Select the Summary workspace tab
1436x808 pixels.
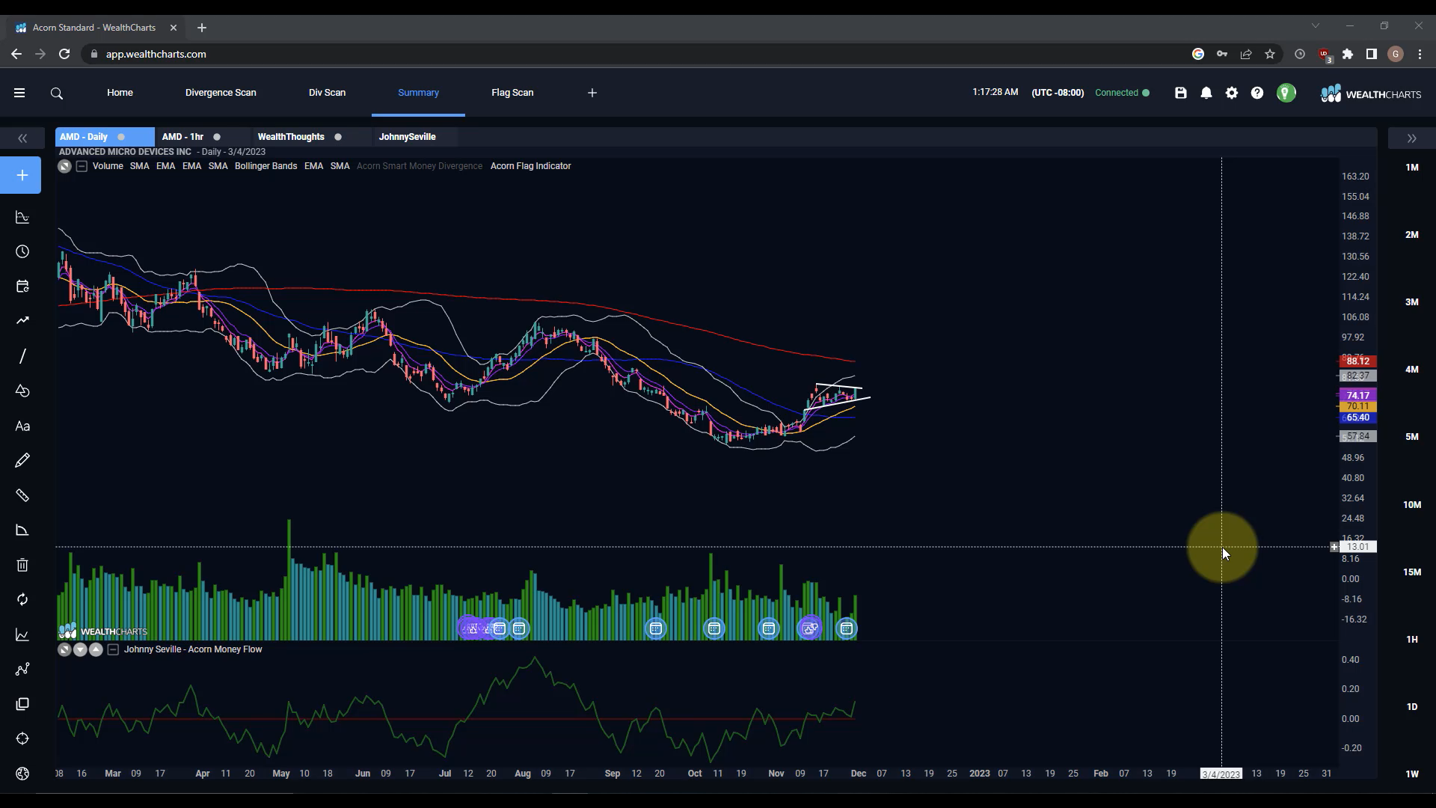click(418, 93)
